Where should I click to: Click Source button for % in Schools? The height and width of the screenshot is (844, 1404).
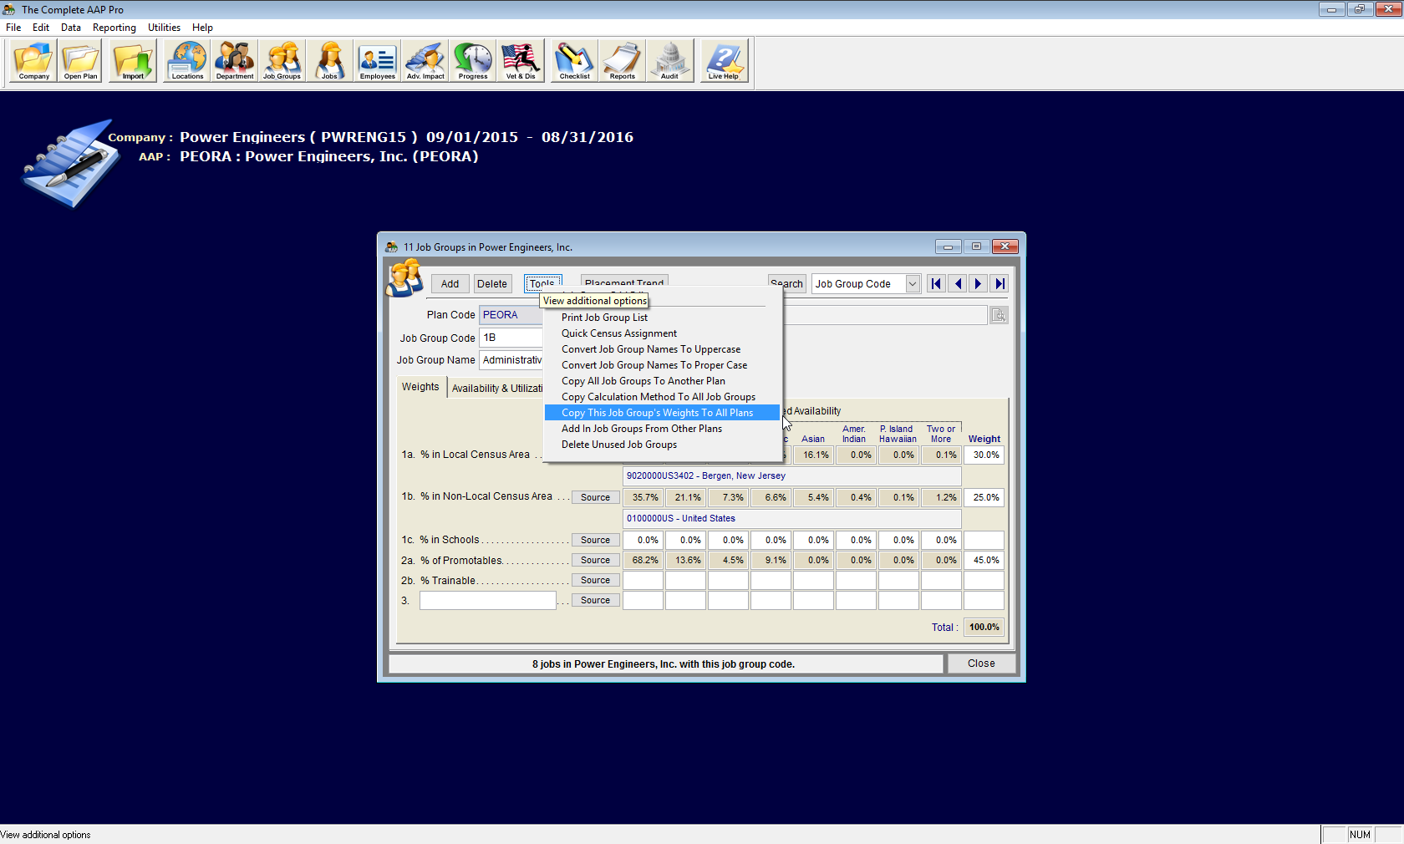[596, 540]
